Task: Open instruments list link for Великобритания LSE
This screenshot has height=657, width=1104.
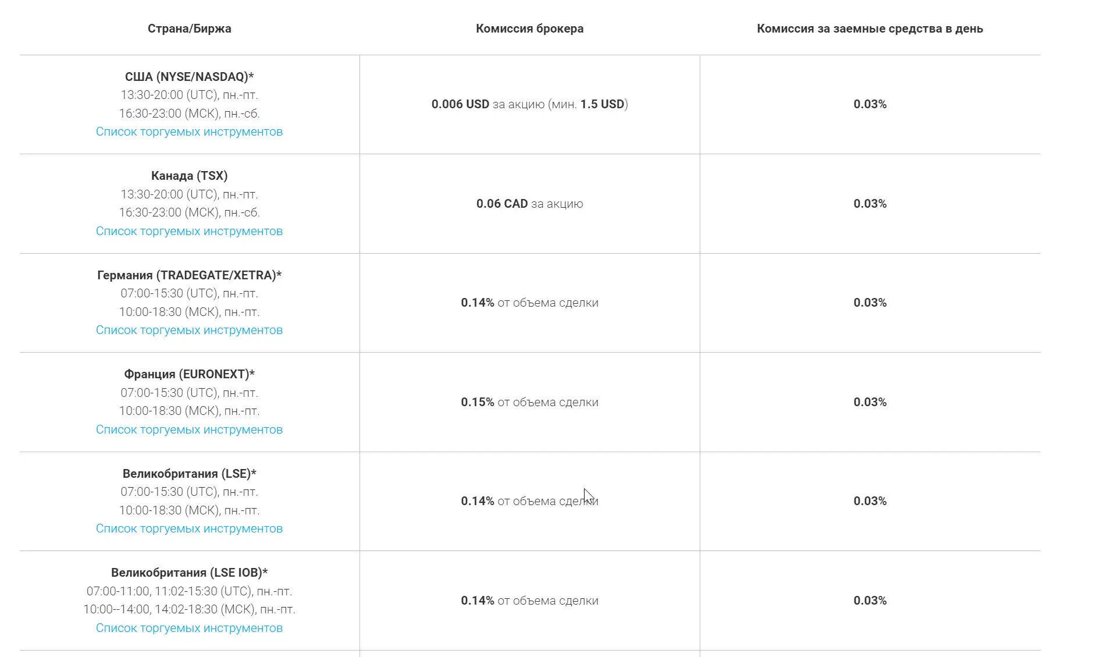Action: tap(189, 528)
